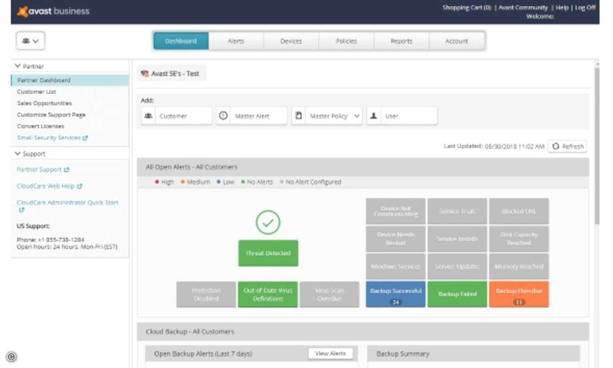This screenshot has height=368, width=613.
Task: Open Disk Capacity Reached tile
Action: (519, 239)
